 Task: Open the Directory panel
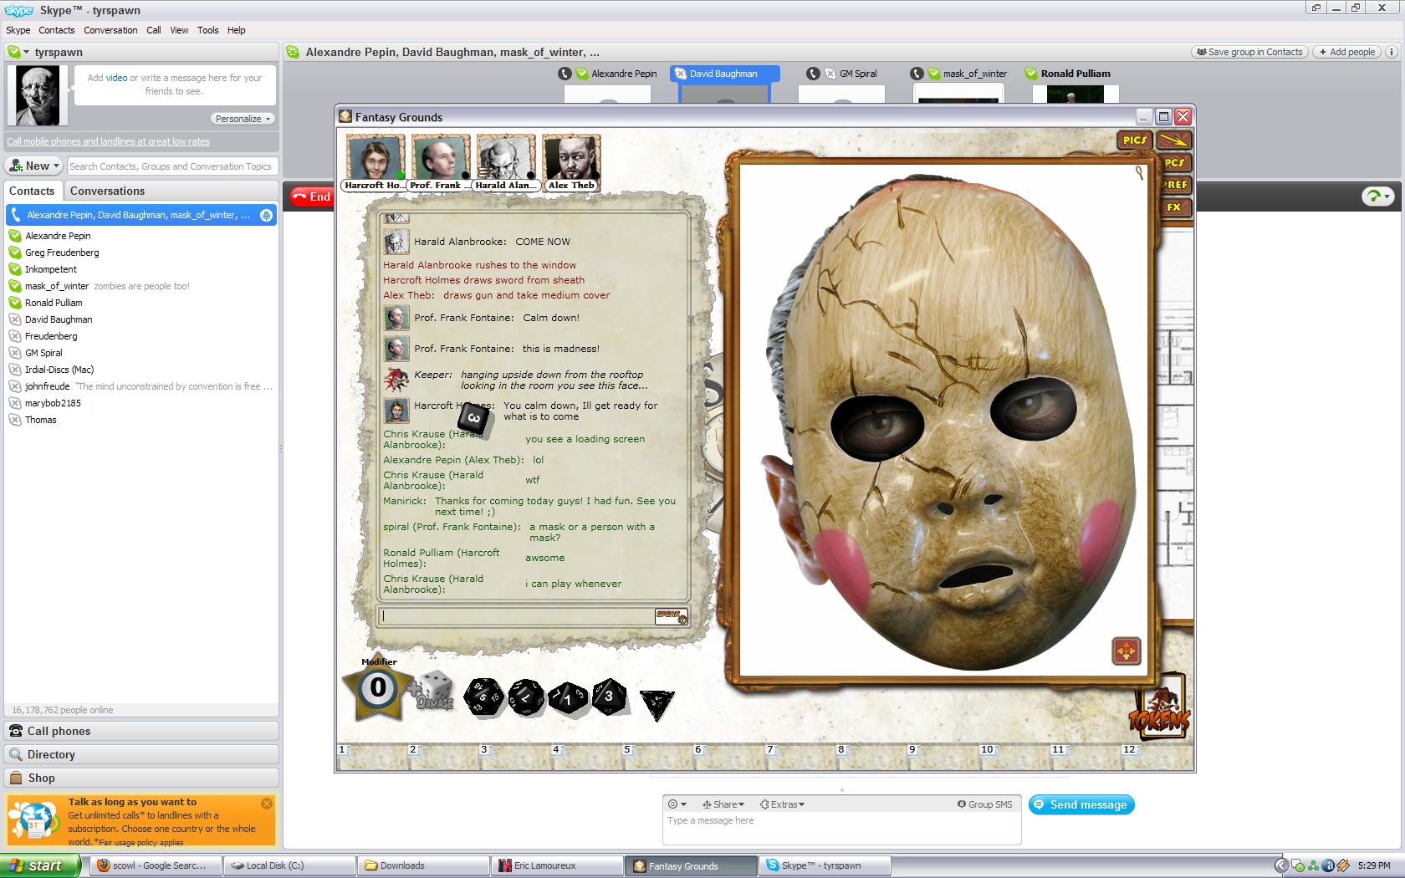click(x=141, y=754)
